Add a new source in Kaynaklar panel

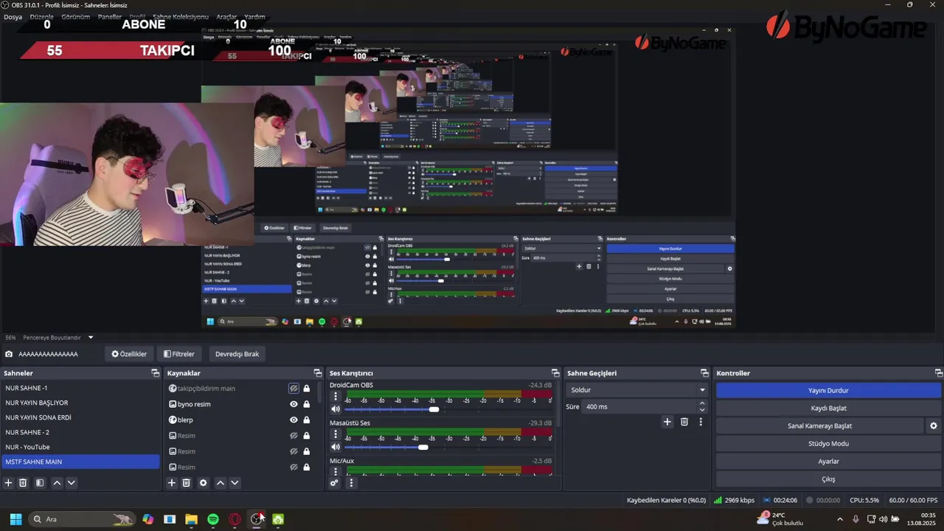(172, 483)
